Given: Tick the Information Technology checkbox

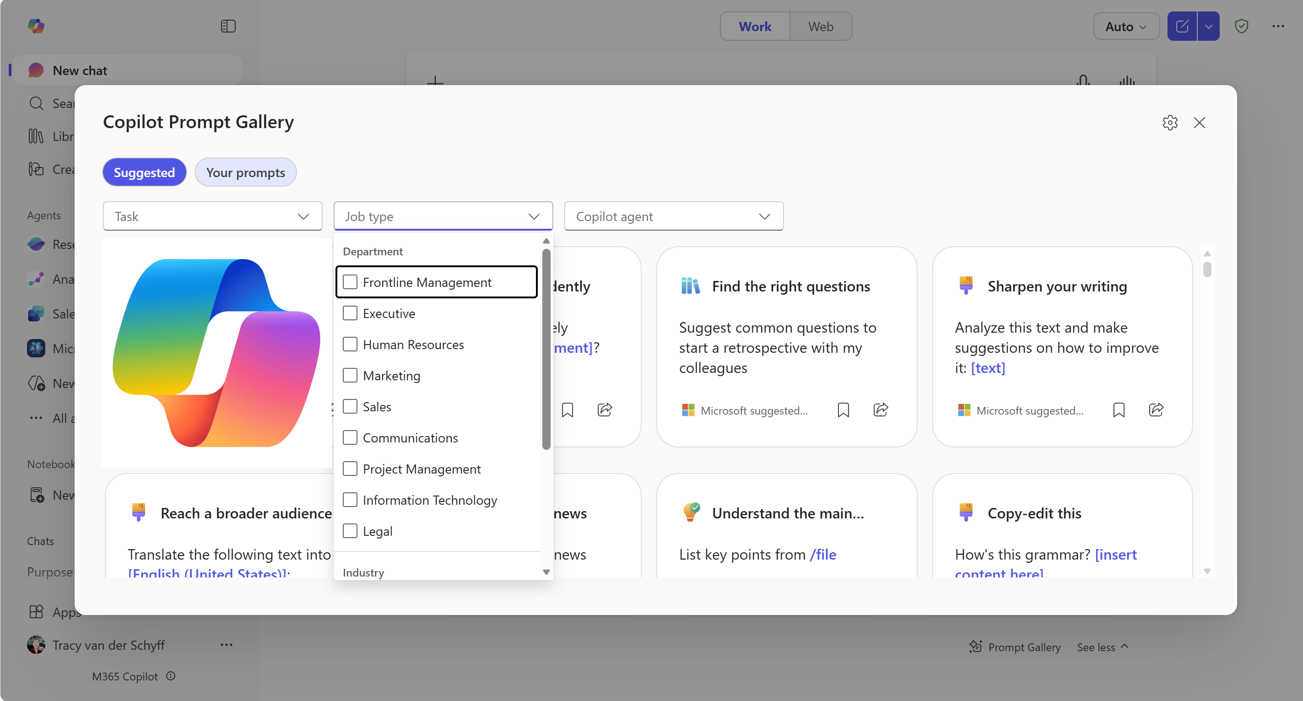Looking at the screenshot, I should (x=350, y=500).
